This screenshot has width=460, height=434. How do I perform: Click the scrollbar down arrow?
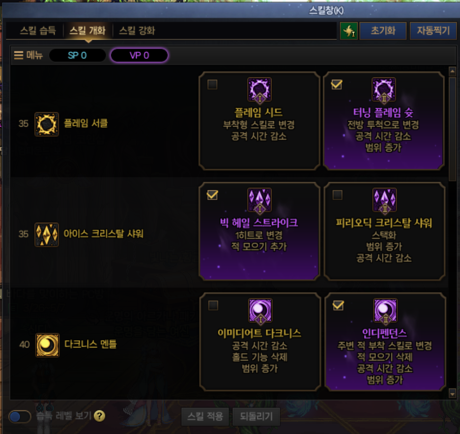point(452,394)
